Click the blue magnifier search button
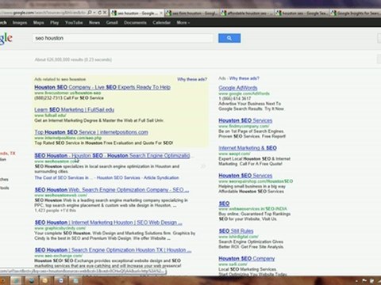 click(x=229, y=38)
